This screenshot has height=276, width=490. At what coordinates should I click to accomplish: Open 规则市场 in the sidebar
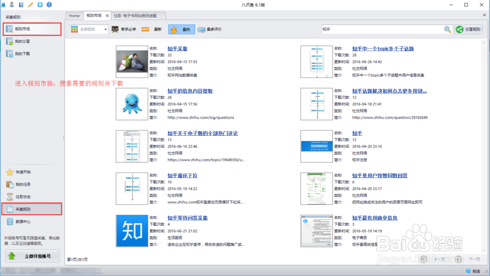(x=32, y=29)
